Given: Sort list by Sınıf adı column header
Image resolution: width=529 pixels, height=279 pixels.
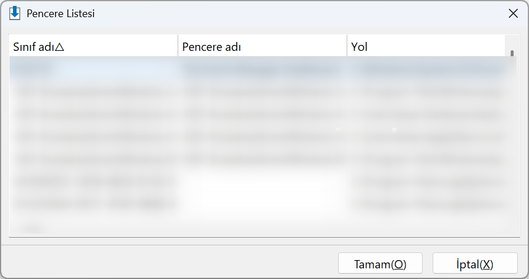Looking at the screenshot, I should 93,47.
